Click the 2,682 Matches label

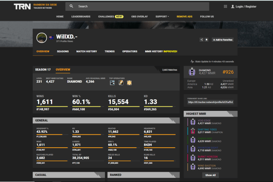[x=170, y=70]
